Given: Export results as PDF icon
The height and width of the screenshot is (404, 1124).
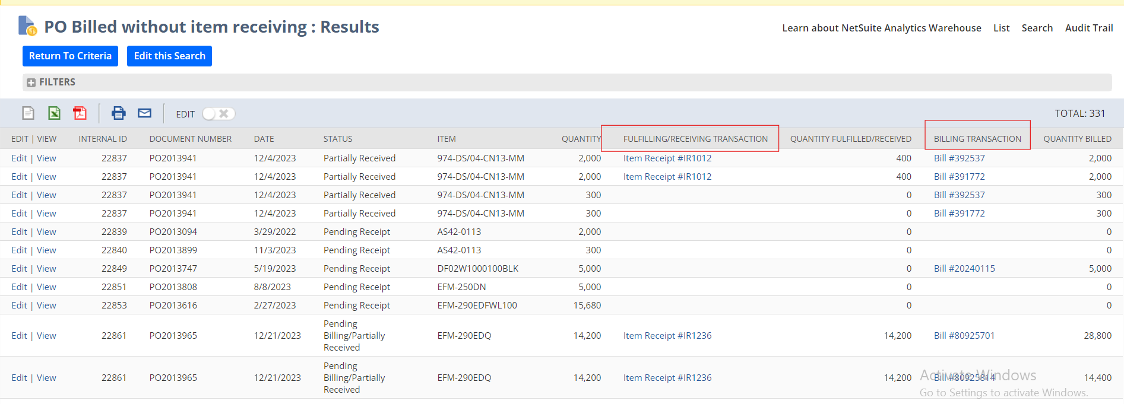Looking at the screenshot, I should (80, 113).
